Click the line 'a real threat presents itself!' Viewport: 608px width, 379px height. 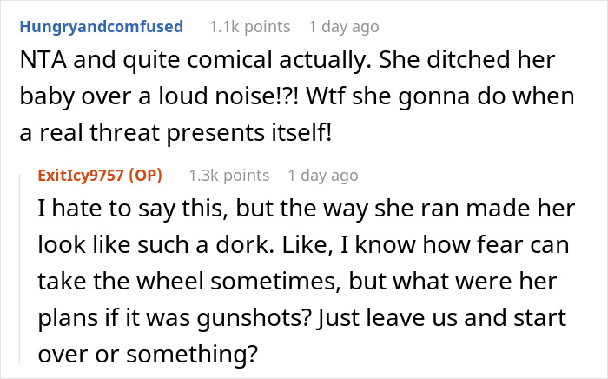point(175,133)
